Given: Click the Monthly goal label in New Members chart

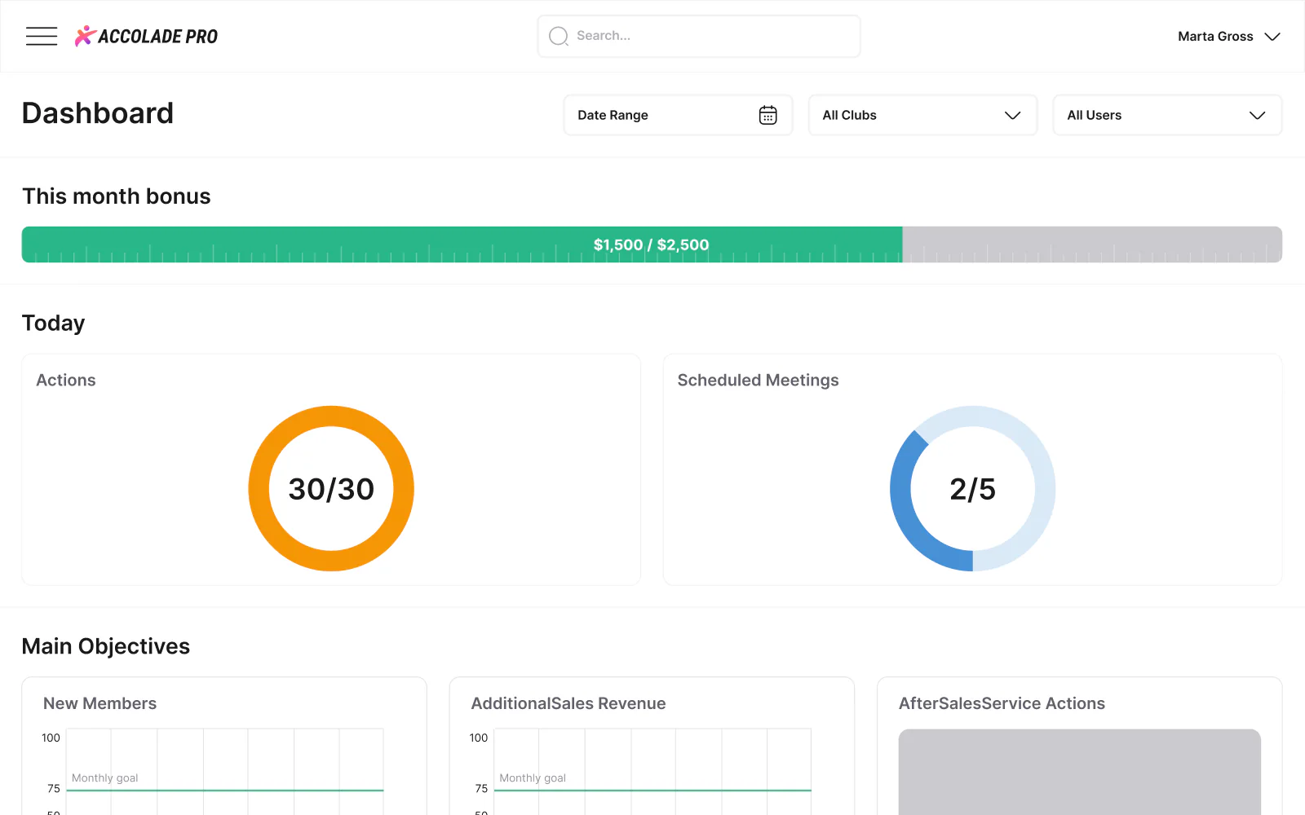Looking at the screenshot, I should click(x=105, y=778).
